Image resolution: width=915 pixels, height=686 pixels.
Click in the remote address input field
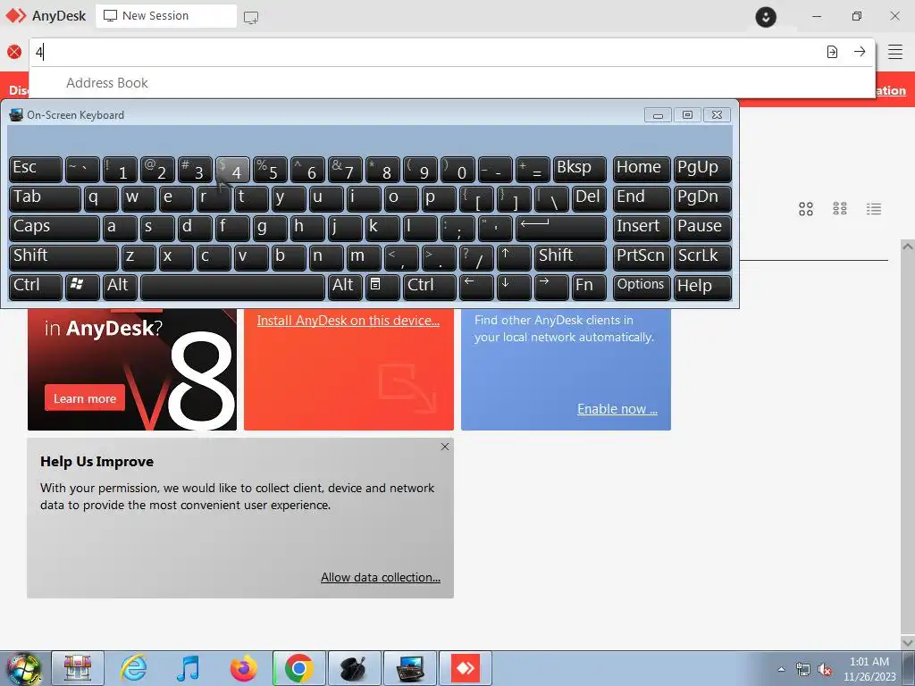tap(426, 52)
